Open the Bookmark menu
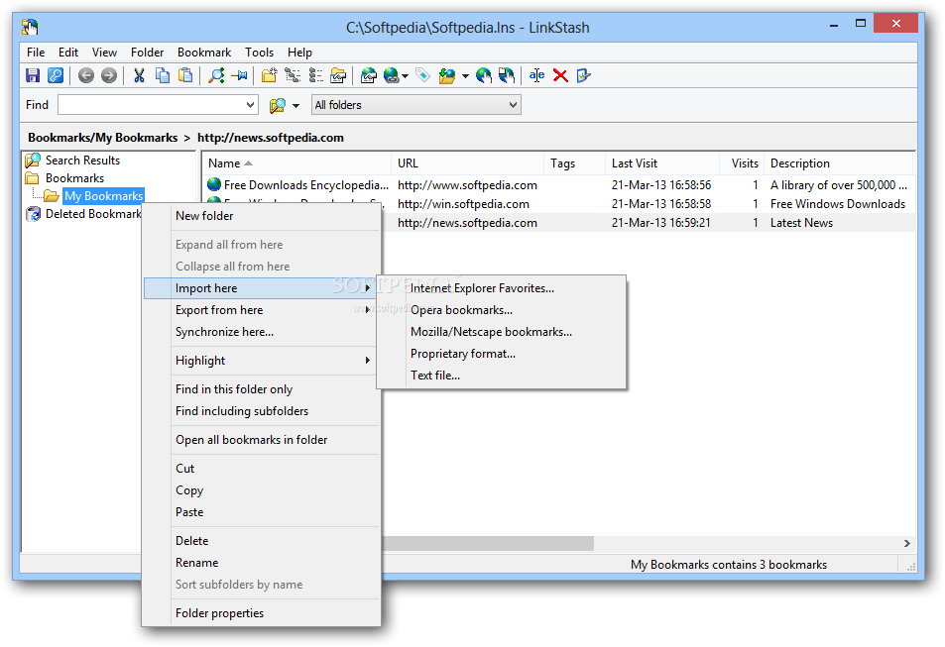The height and width of the screenshot is (647, 945). click(204, 53)
